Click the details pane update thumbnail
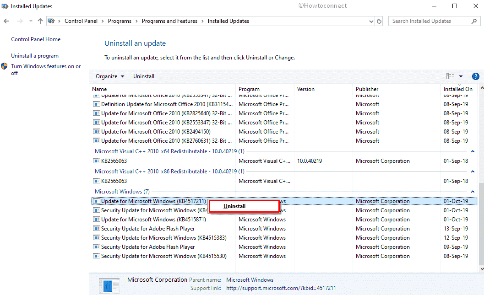The height and width of the screenshot is (295, 484). coord(109,286)
